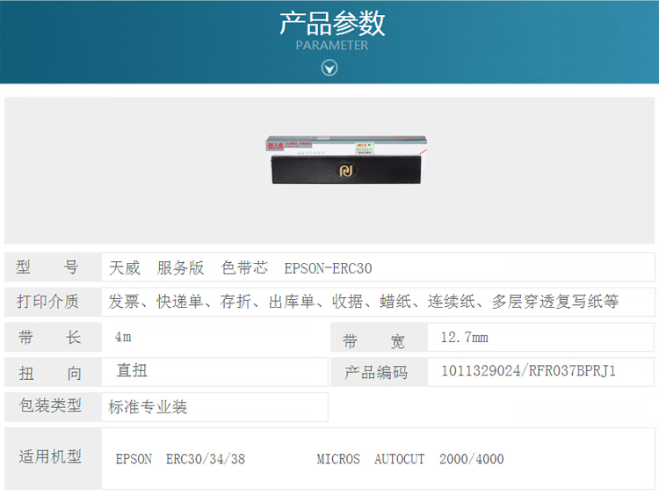This screenshot has width=659, height=496.
Task: Click the 包装类型 label cell
Action: pyautogui.click(x=53, y=407)
